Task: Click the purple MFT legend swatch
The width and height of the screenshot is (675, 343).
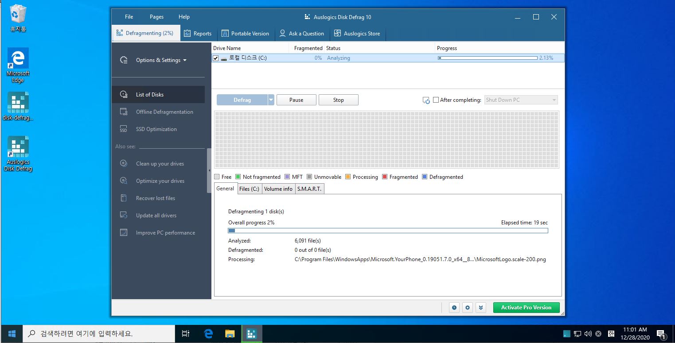Action: pyautogui.click(x=288, y=177)
